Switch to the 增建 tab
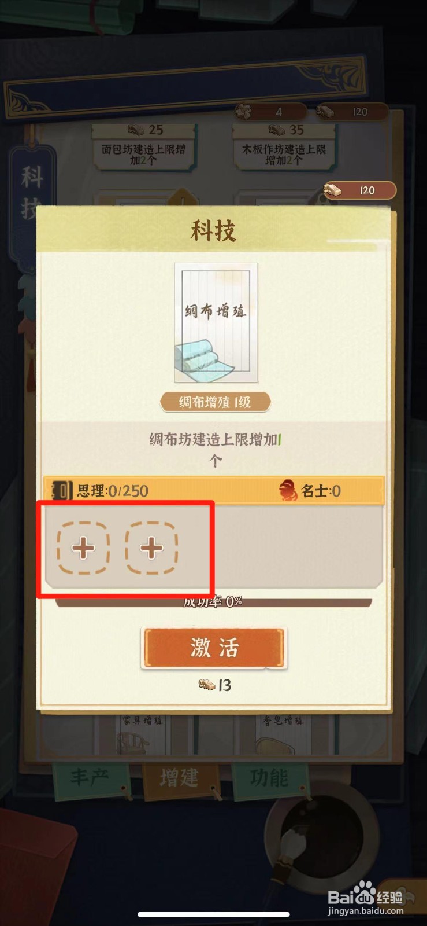The image size is (427, 926). 179,778
